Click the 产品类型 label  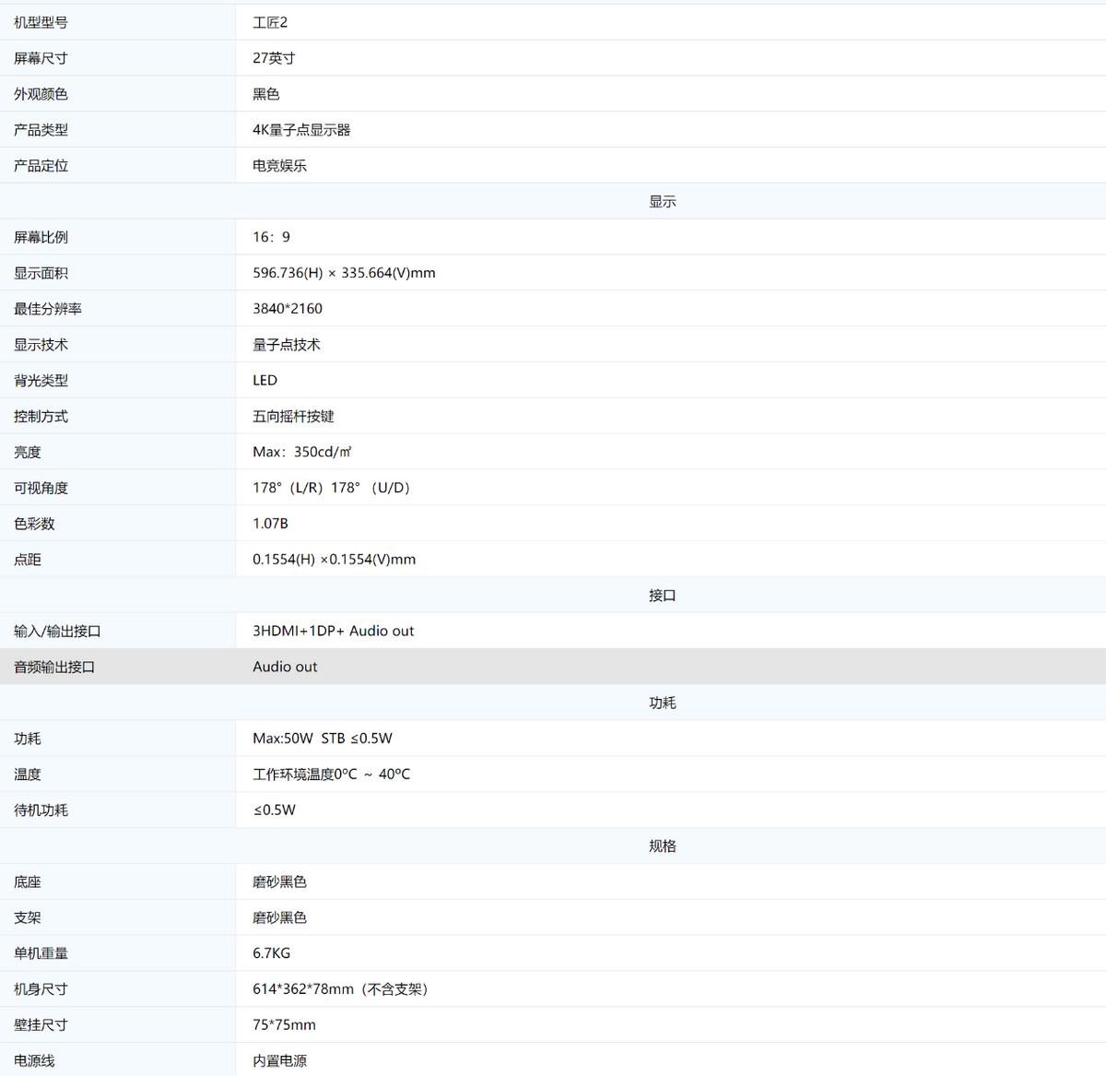point(41,130)
